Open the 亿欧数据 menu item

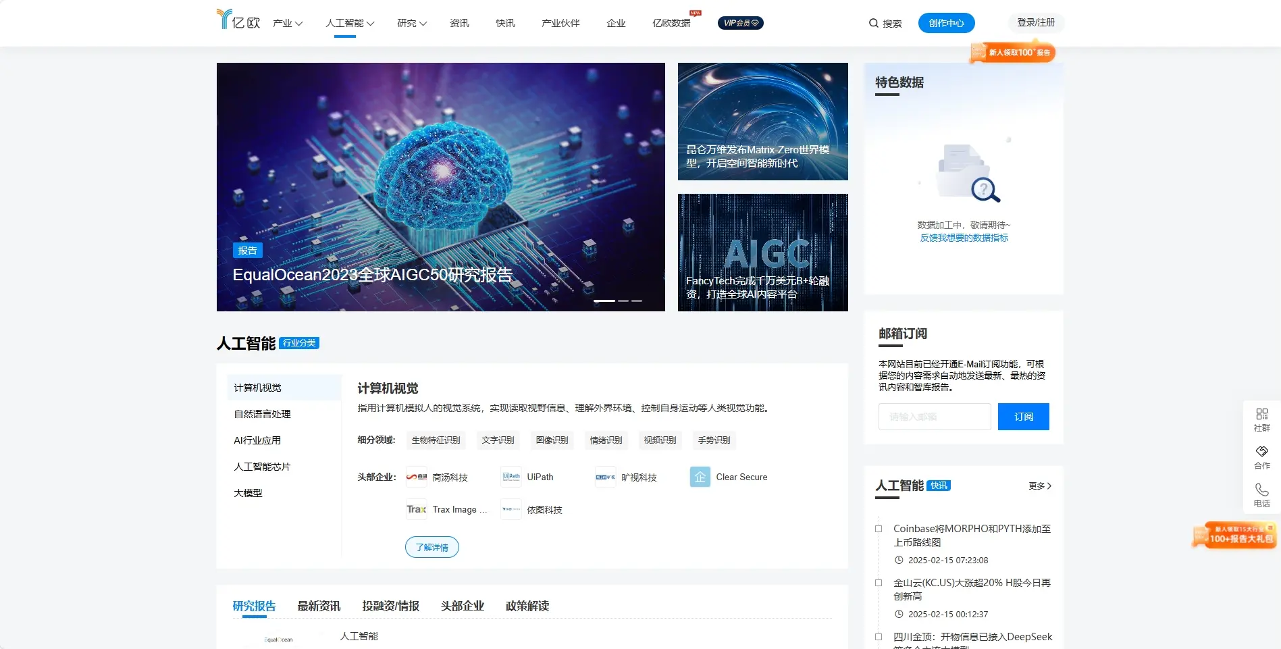click(x=671, y=23)
